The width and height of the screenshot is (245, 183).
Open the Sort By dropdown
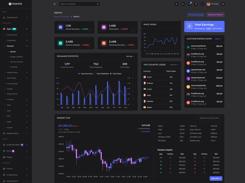coord(130,56)
